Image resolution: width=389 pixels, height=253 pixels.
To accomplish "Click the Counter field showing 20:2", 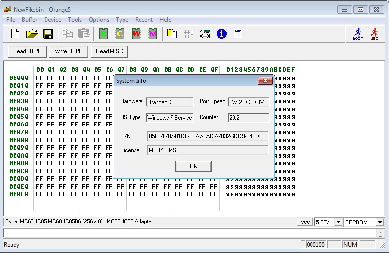I will [249, 117].
